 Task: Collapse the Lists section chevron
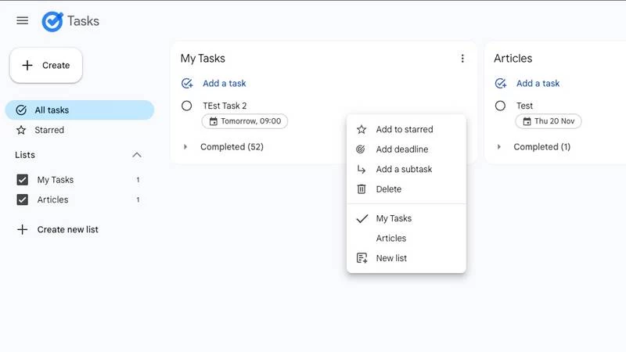(x=137, y=155)
